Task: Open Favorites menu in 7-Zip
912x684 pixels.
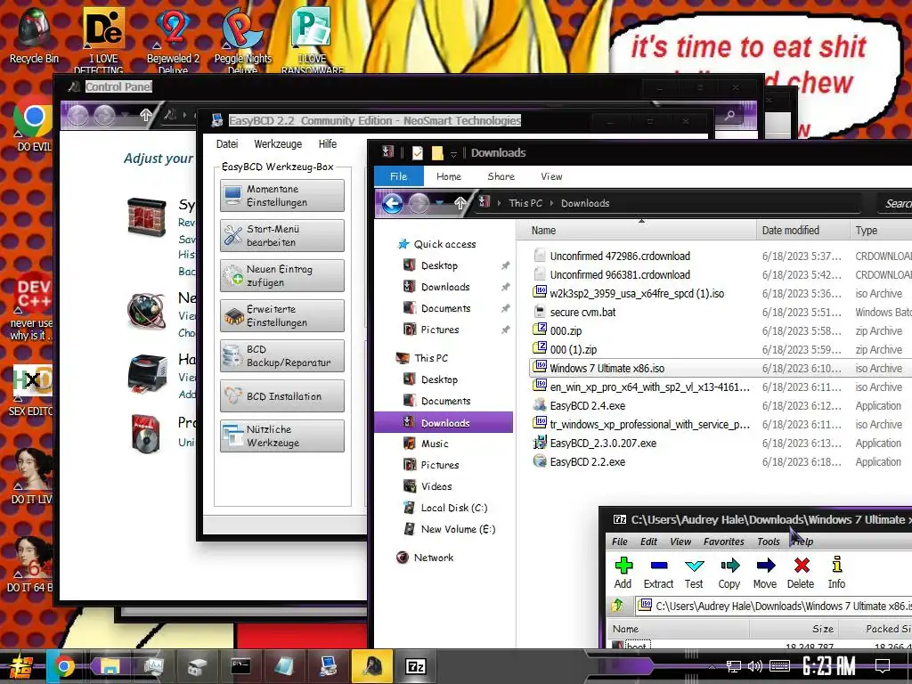Action: tap(723, 541)
